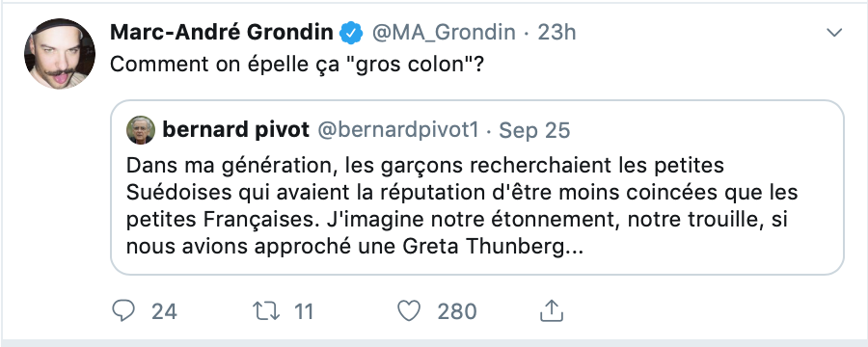This screenshot has width=868, height=347.
Task: Click bernard pivot name in quoted tweet
Action: [x=236, y=130]
